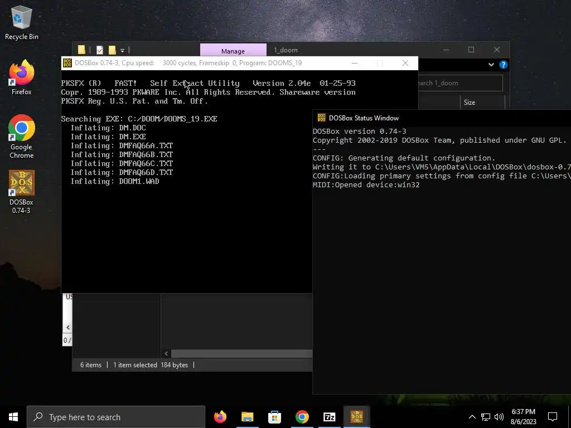Sort by the Size column header
The height and width of the screenshot is (428, 571).
point(482,103)
